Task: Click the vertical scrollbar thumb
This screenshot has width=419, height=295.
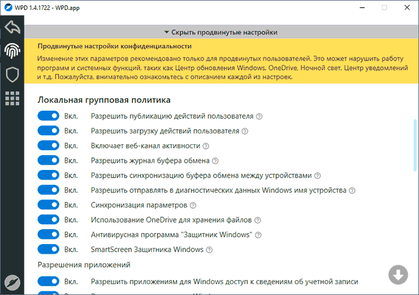Action: point(415,144)
